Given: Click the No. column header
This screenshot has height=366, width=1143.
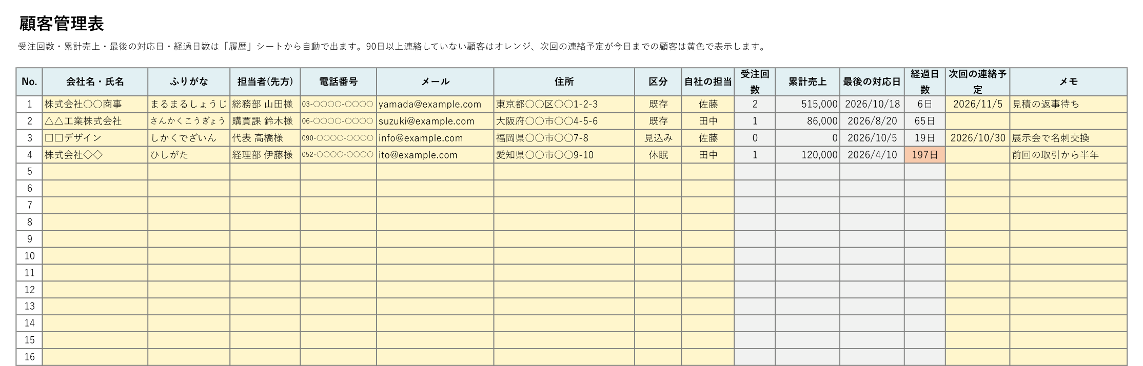Looking at the screenshot, I should coord(29,82).
